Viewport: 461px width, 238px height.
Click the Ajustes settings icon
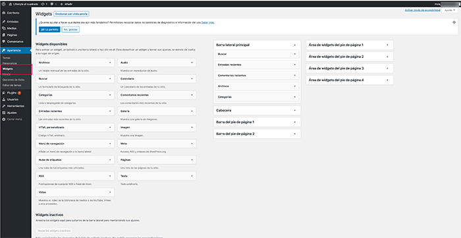pyautogui.click(x=3, y=113)
